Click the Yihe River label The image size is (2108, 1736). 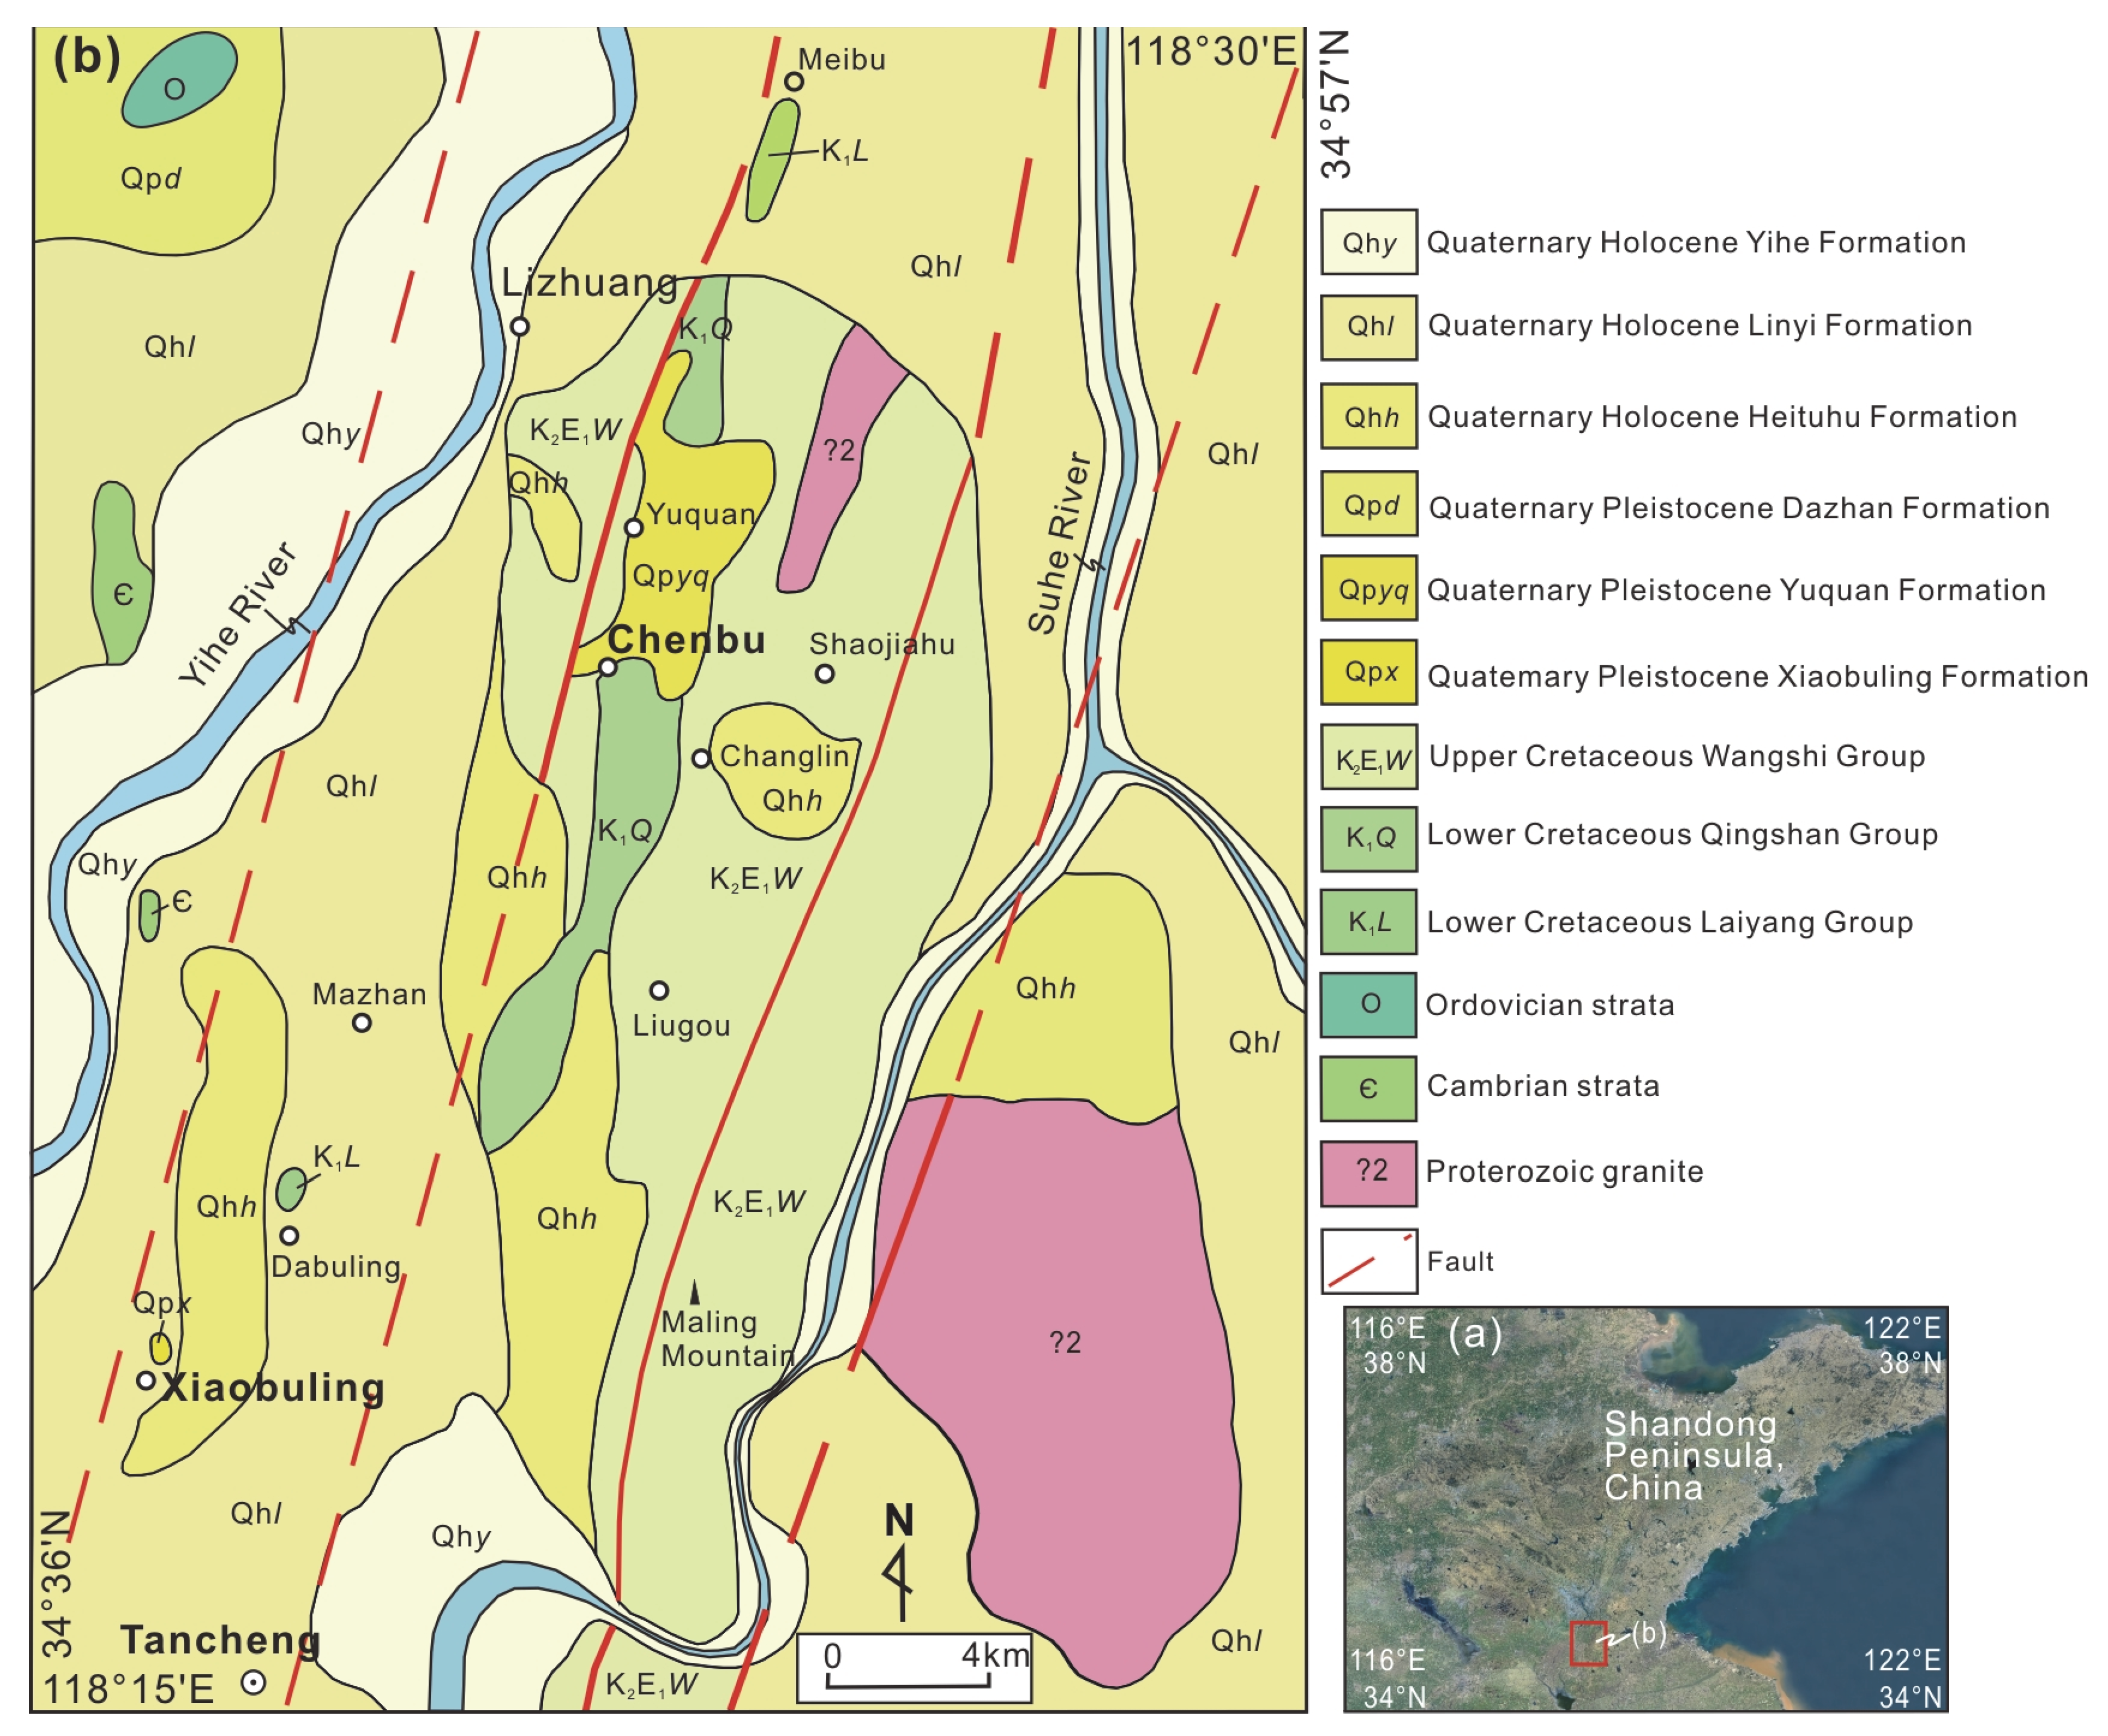(238, 615)
